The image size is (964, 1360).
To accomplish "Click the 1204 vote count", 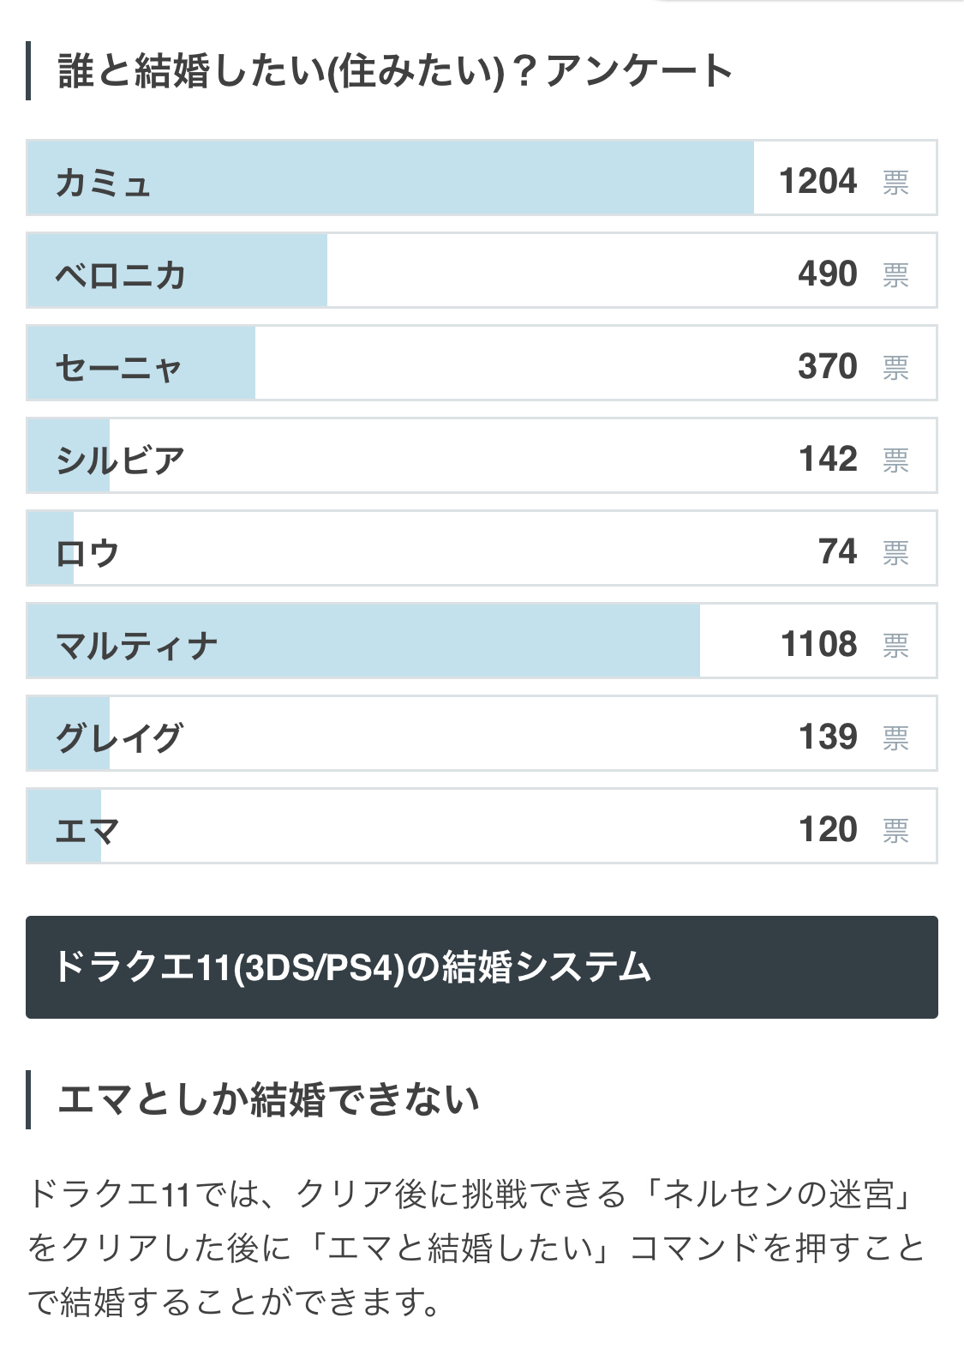I will pos(817,181).
